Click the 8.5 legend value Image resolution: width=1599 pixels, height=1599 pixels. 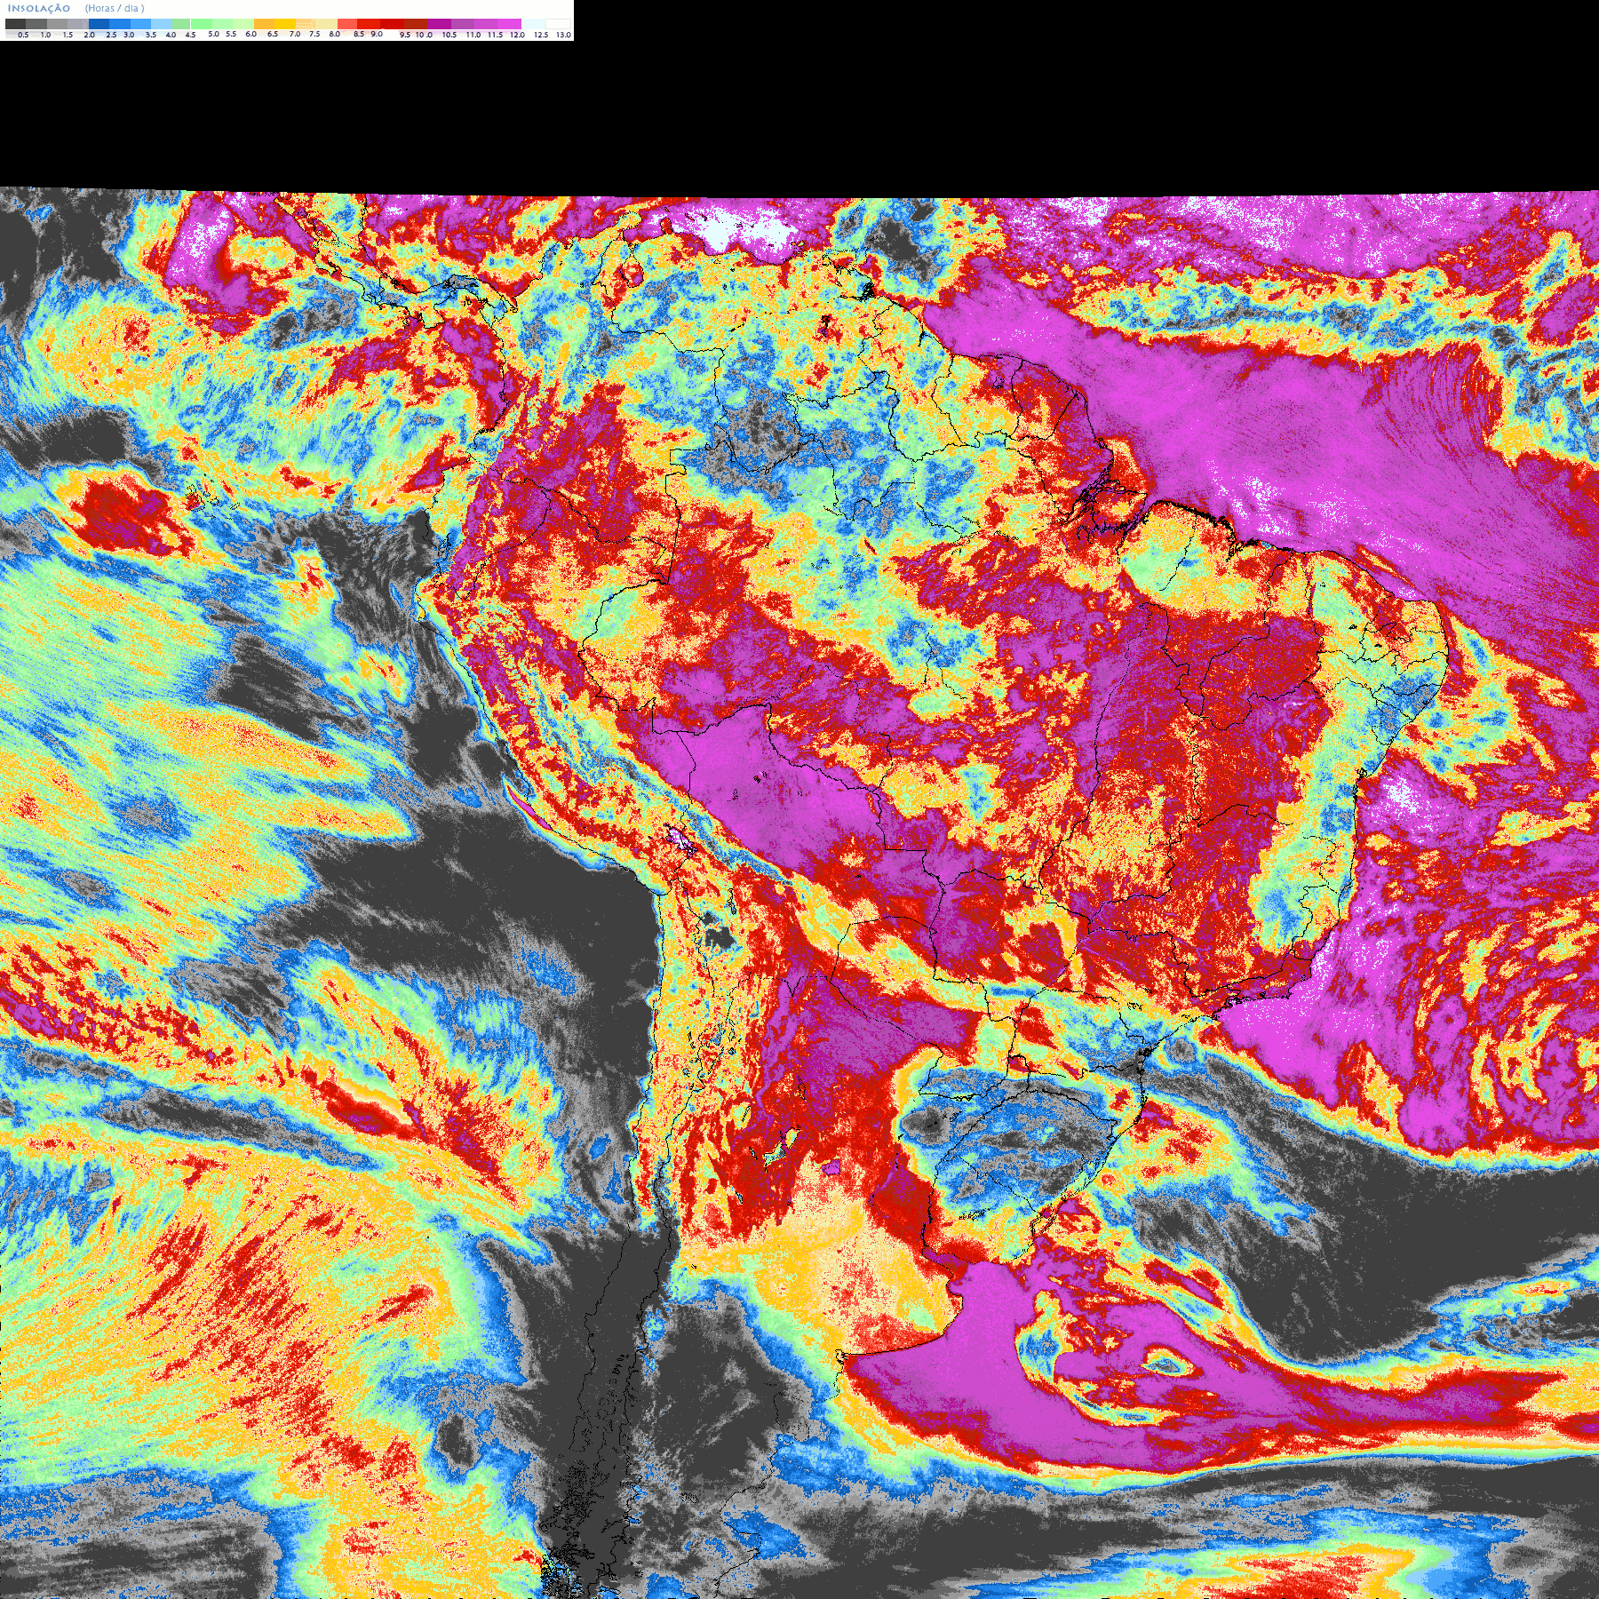359,34
